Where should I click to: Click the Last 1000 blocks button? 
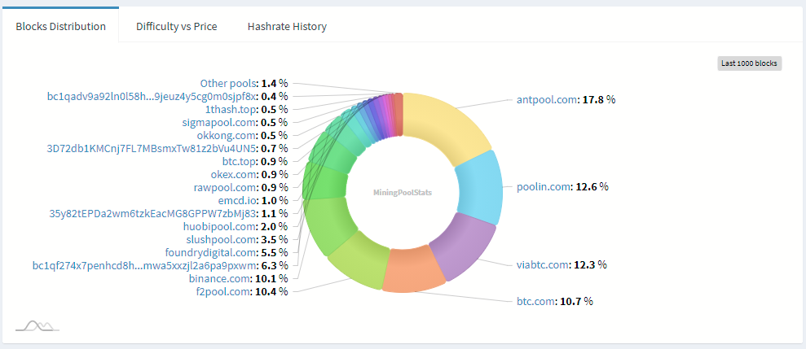click(749, 63)
